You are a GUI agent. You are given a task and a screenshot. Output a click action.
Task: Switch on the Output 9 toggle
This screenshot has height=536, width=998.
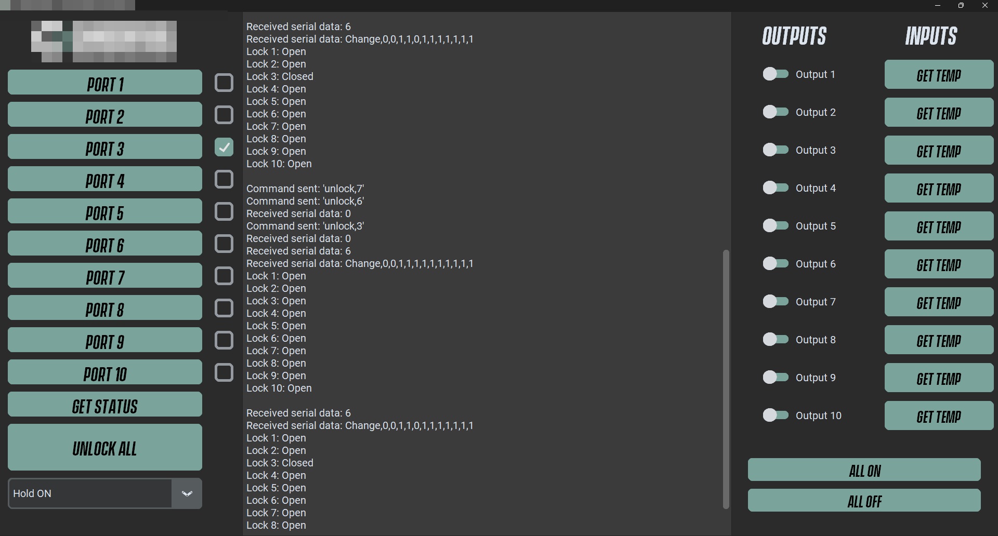click(776, 377)
